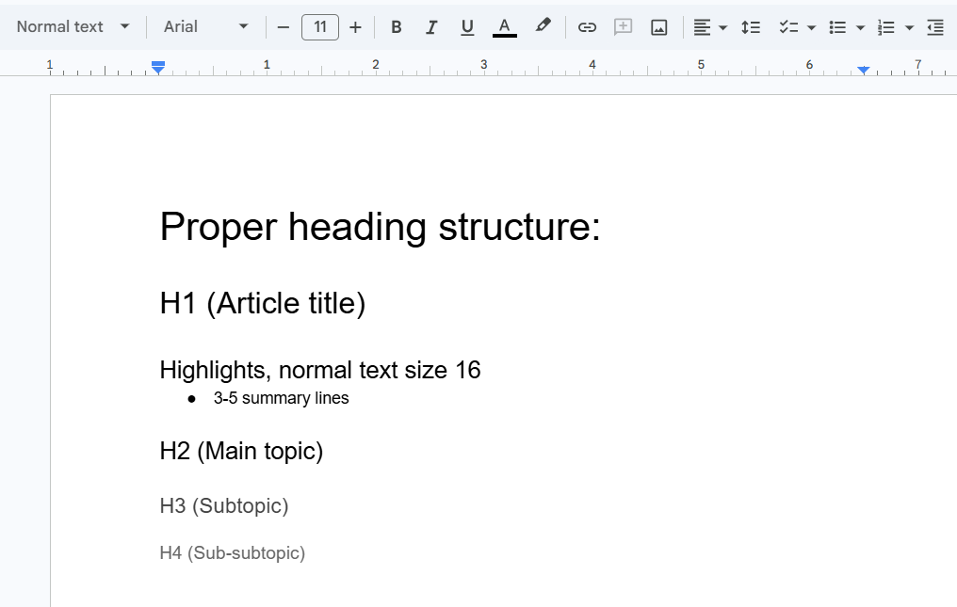957x607 pixels.
Task: Click the font size field showing 11
Action: click(x=320, y=27)
